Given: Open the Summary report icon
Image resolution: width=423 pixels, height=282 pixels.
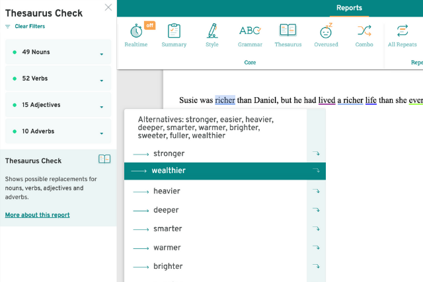Looking at the screenshot, I should pos(174,30).
